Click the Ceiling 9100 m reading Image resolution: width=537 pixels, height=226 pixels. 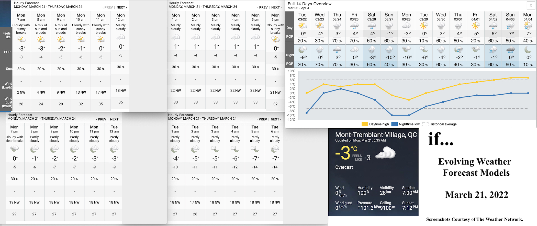[x=387, y=208]
